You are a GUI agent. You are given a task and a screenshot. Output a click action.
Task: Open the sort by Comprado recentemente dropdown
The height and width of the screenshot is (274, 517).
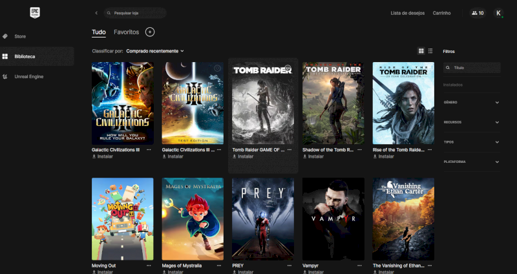[155, 50]
